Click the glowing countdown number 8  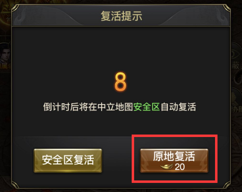point(120,82)
